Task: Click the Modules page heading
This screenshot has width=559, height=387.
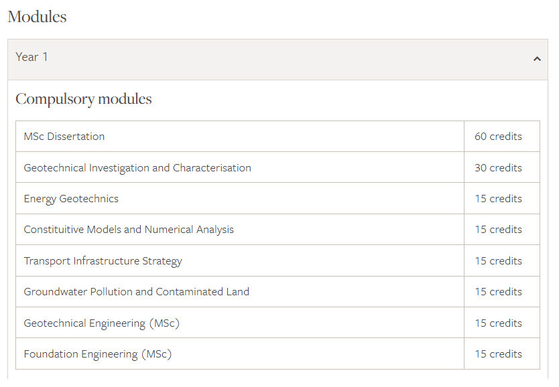Action: click(x=37, y=17)
